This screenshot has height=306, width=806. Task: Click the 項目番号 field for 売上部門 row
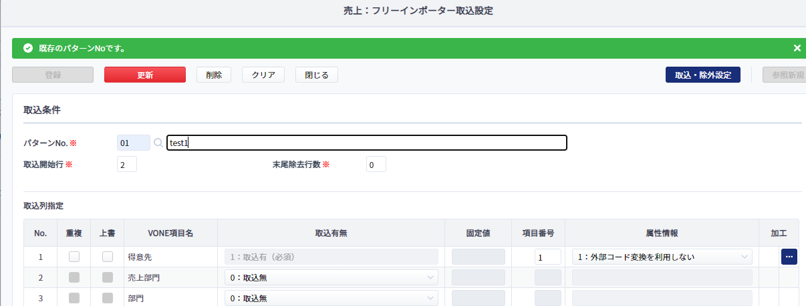point(548,277)
